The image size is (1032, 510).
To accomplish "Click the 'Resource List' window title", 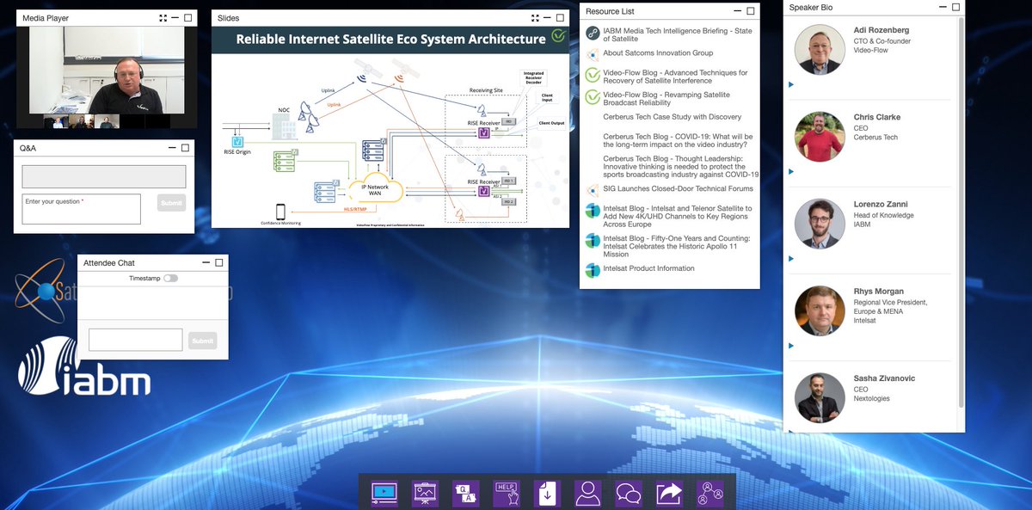I will pyautogui.click(x=610, y=11).
